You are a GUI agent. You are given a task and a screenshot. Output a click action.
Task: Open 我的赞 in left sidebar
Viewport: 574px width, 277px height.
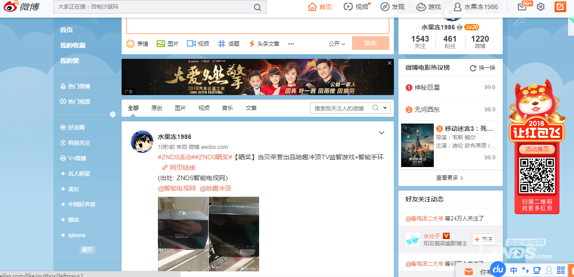(69, 61)
